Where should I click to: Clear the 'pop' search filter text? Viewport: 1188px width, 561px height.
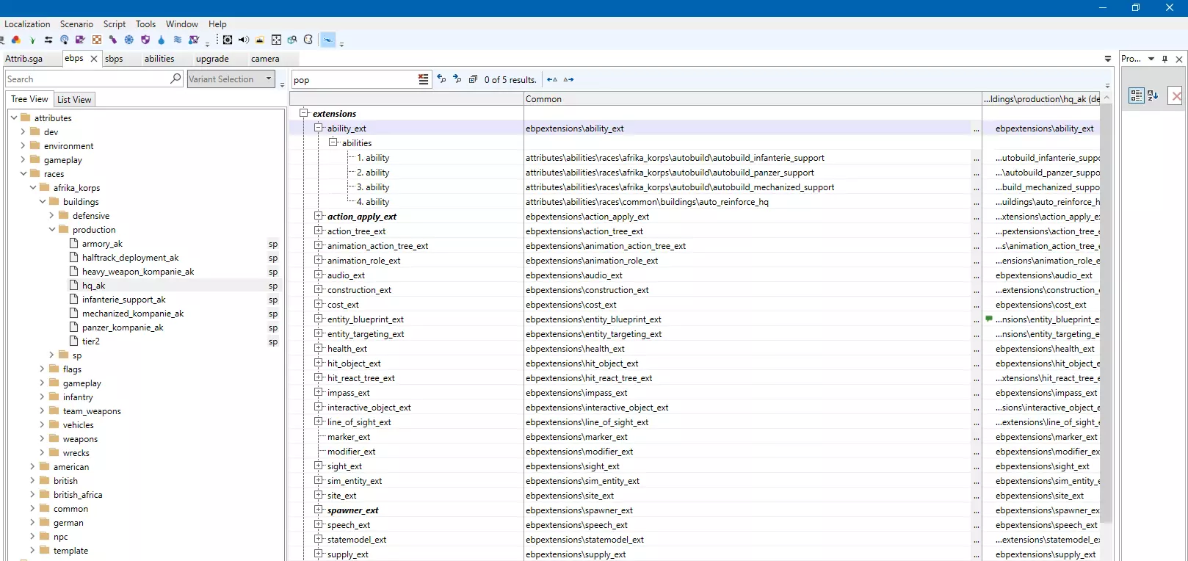424,79
